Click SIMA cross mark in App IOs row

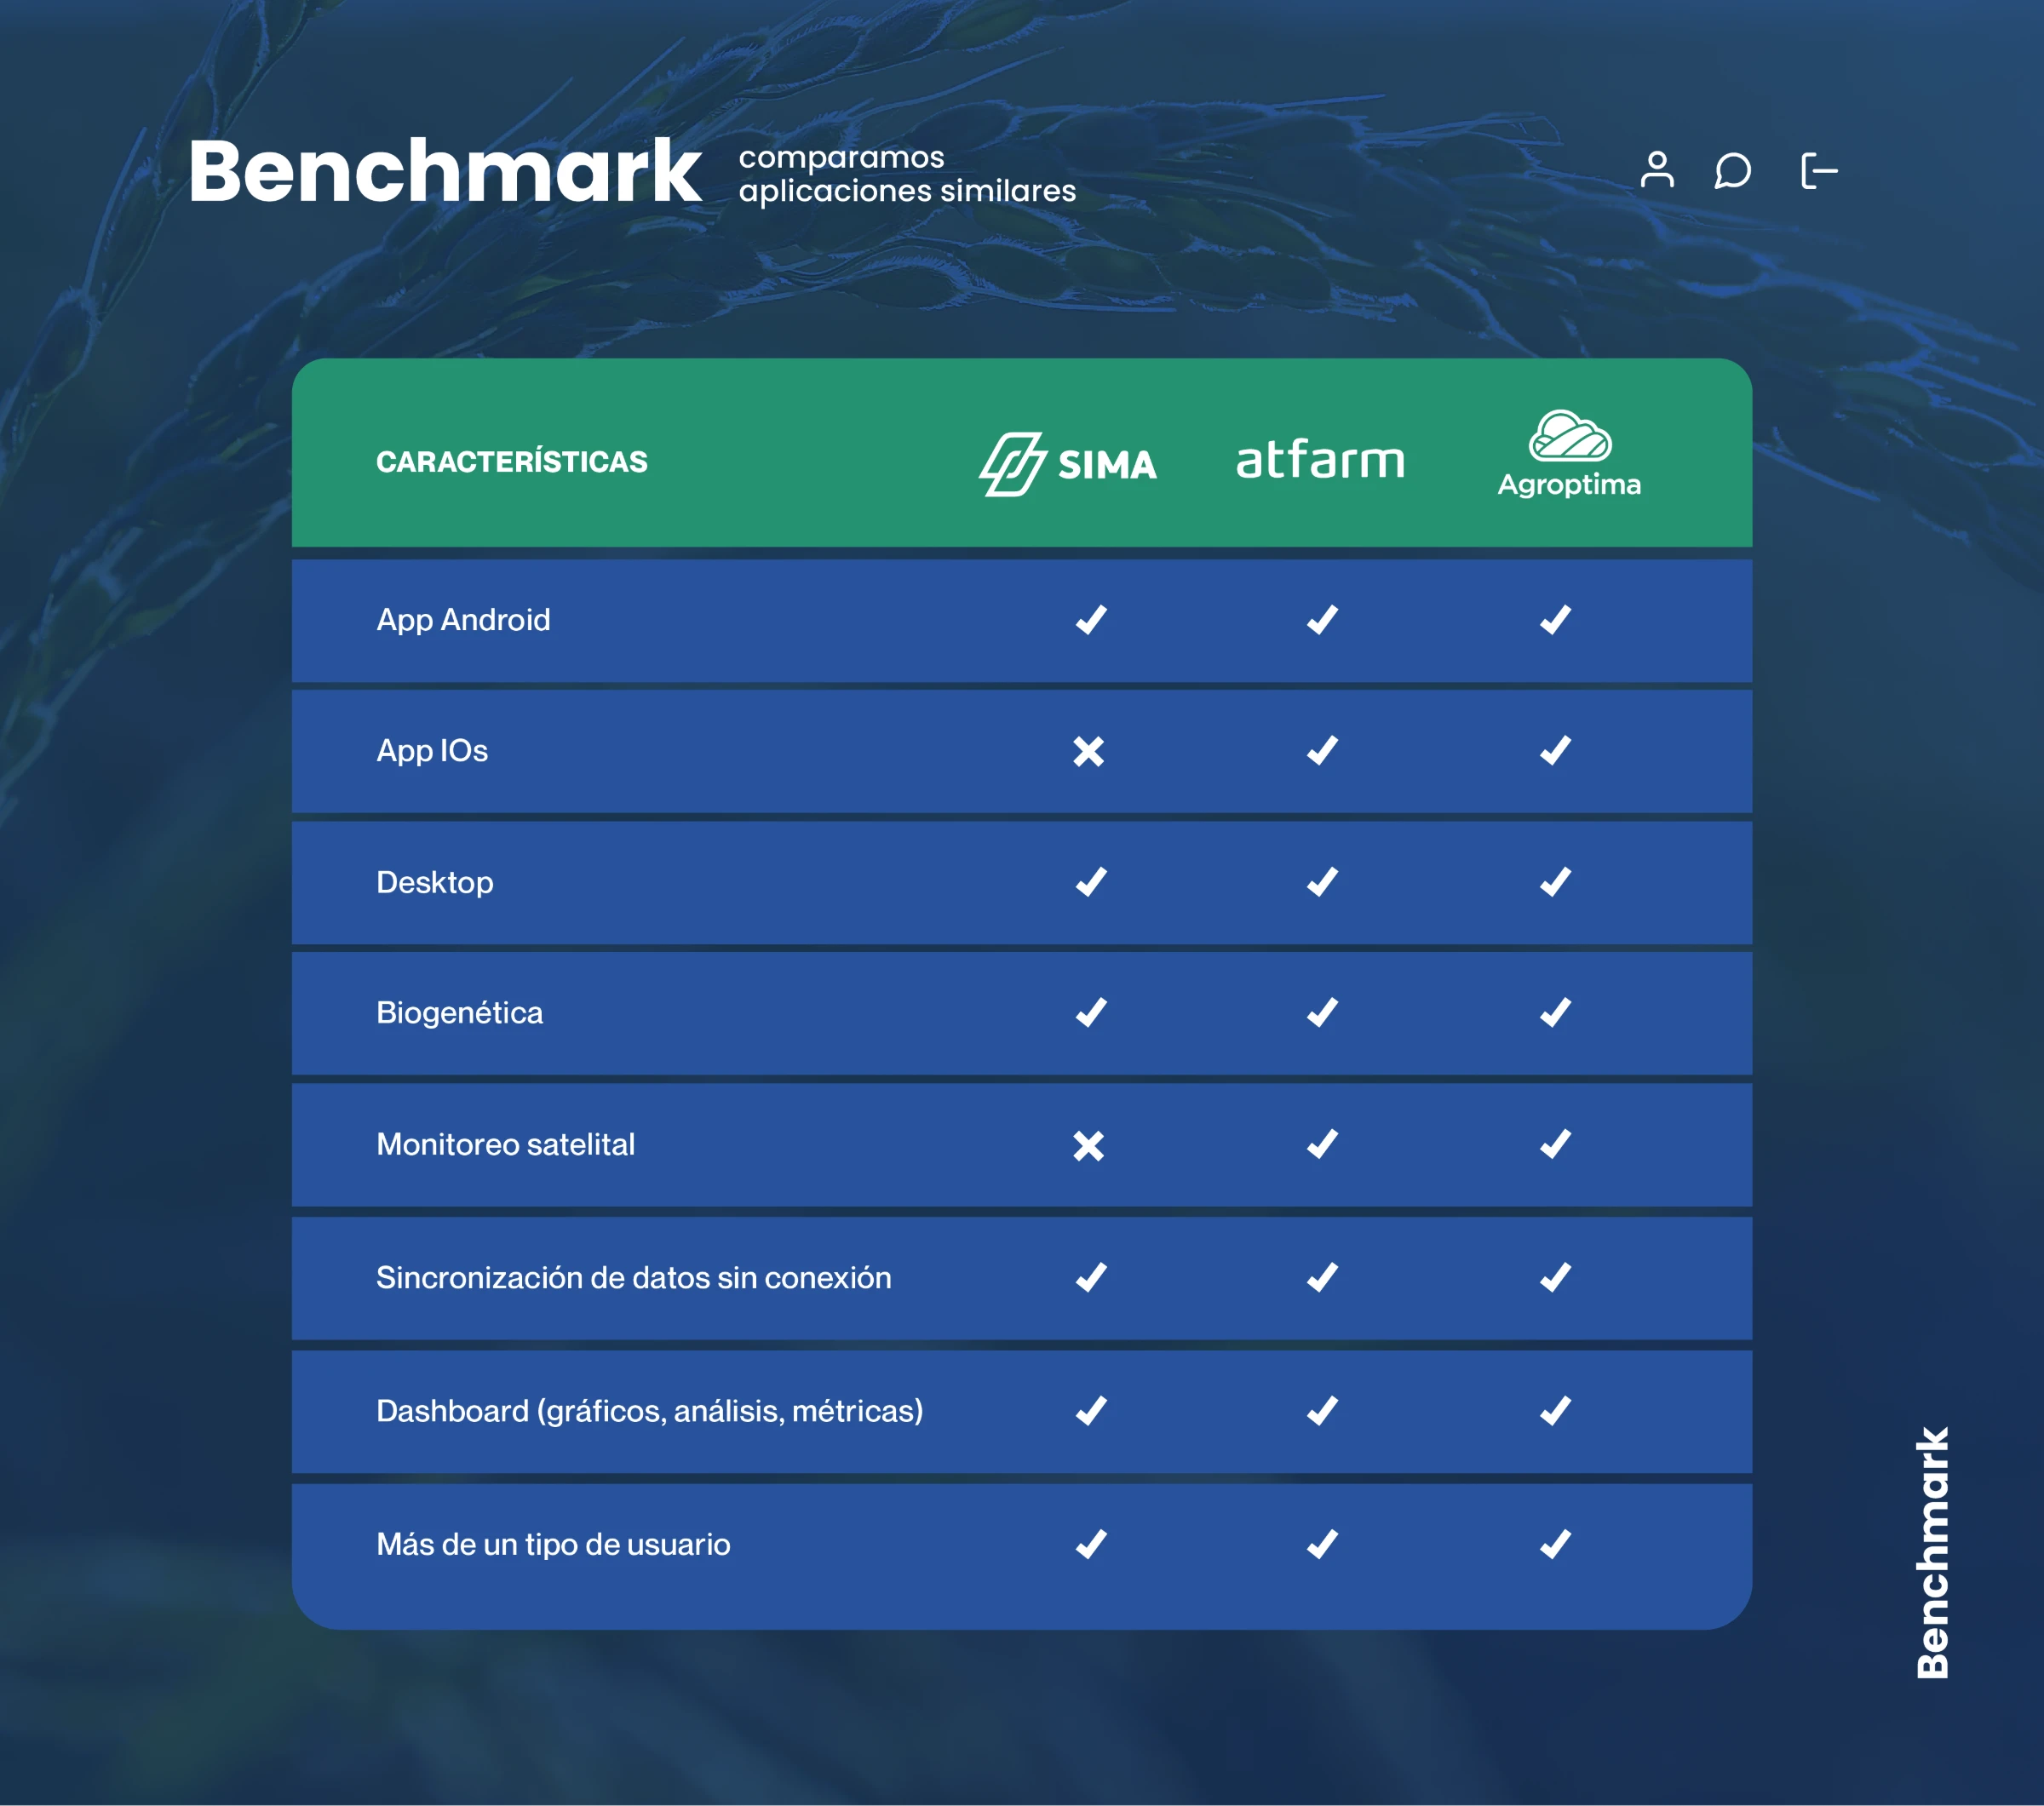(x=1089, y=751)
